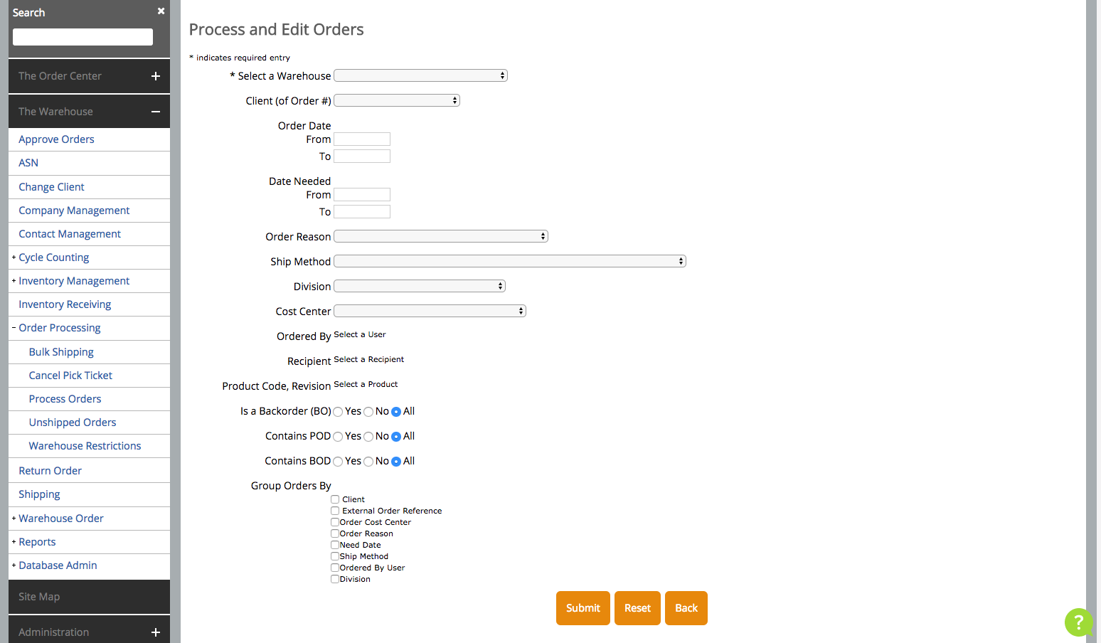Open the Ship Method dropdown
The width and height of the screenshot is (1101, 643).
click(x=509, y=261)
